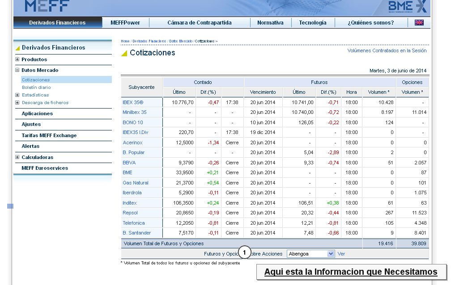Open the MiniIbex 35 link
Image resolution: width=468 pixels, height=285 pixels.
click(x=135, y=112)
